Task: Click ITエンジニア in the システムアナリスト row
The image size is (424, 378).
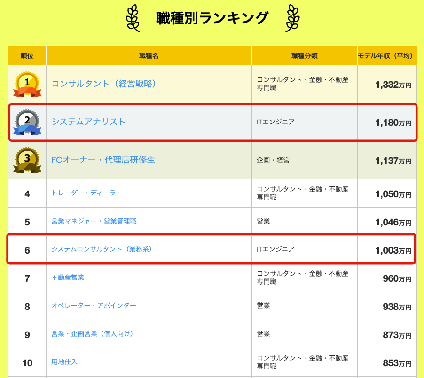Action: click(x=275, y=122)
